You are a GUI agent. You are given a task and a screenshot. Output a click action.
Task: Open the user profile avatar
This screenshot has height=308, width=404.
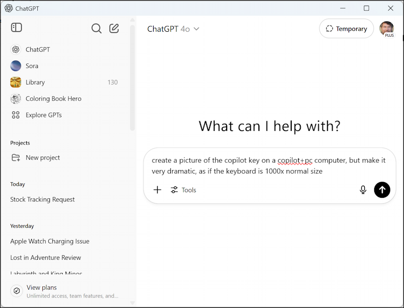point(386,29)
